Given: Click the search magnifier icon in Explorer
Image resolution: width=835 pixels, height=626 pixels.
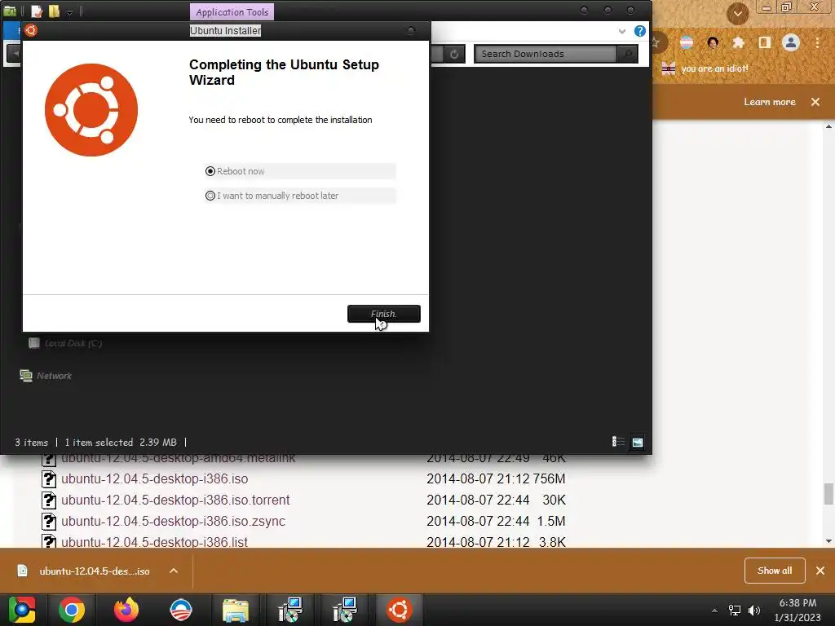Looking at the screenshot, I should 627,54.
